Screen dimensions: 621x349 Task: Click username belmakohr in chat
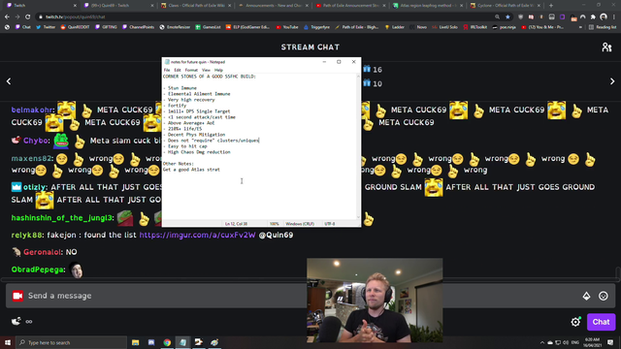[x=32, y=110]
